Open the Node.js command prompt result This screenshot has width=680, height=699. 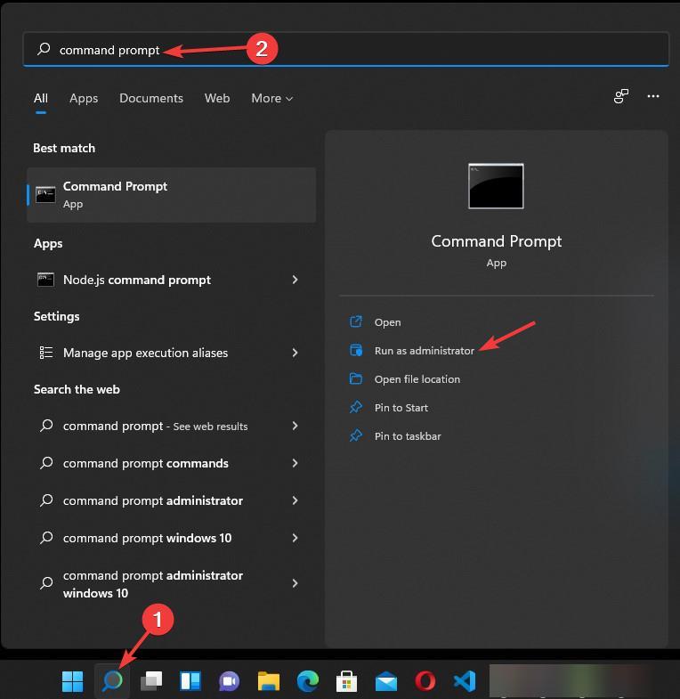coord(172,280)
